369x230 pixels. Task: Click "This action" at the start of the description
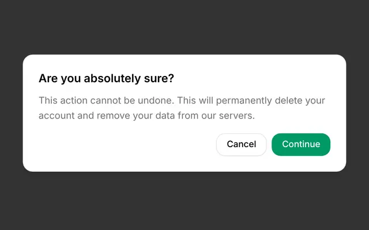tap(63, 101)
